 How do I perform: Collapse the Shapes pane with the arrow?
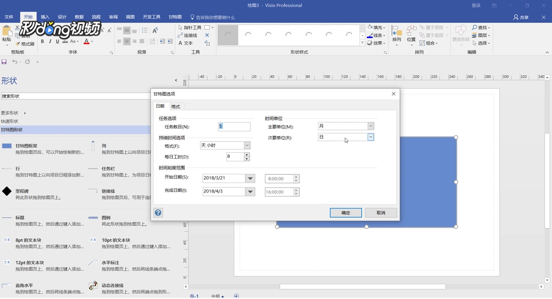coord(176,80)
